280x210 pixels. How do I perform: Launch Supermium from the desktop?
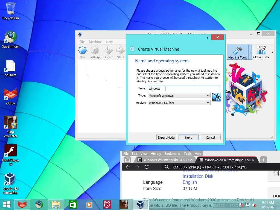pos(10,39)
